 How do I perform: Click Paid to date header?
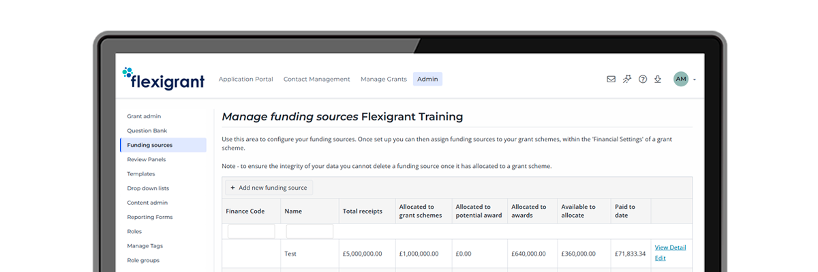624,211
